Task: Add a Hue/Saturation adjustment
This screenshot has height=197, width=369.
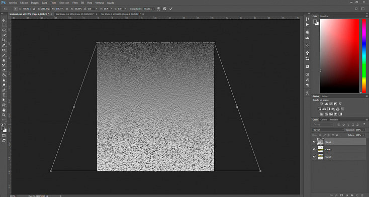Action: coord(319,109)
